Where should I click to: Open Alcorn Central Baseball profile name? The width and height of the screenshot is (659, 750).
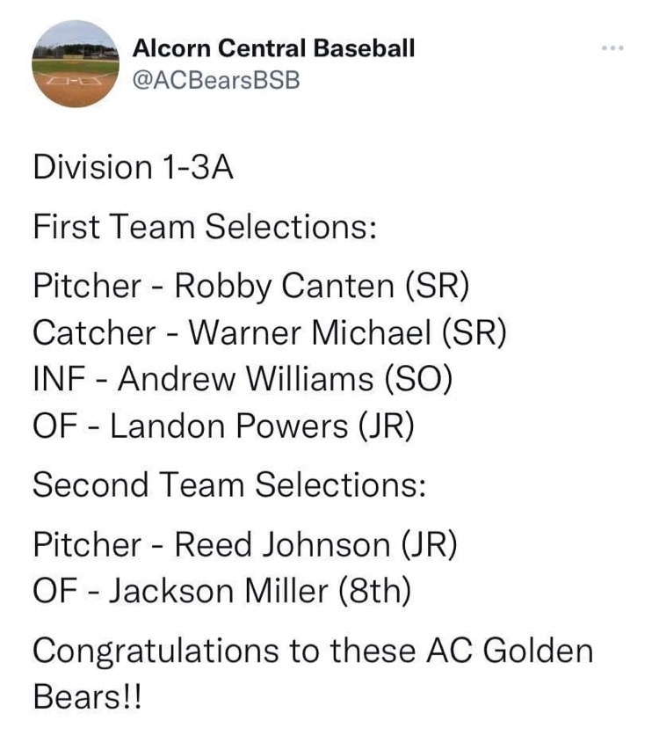click(x=273, y=48)
